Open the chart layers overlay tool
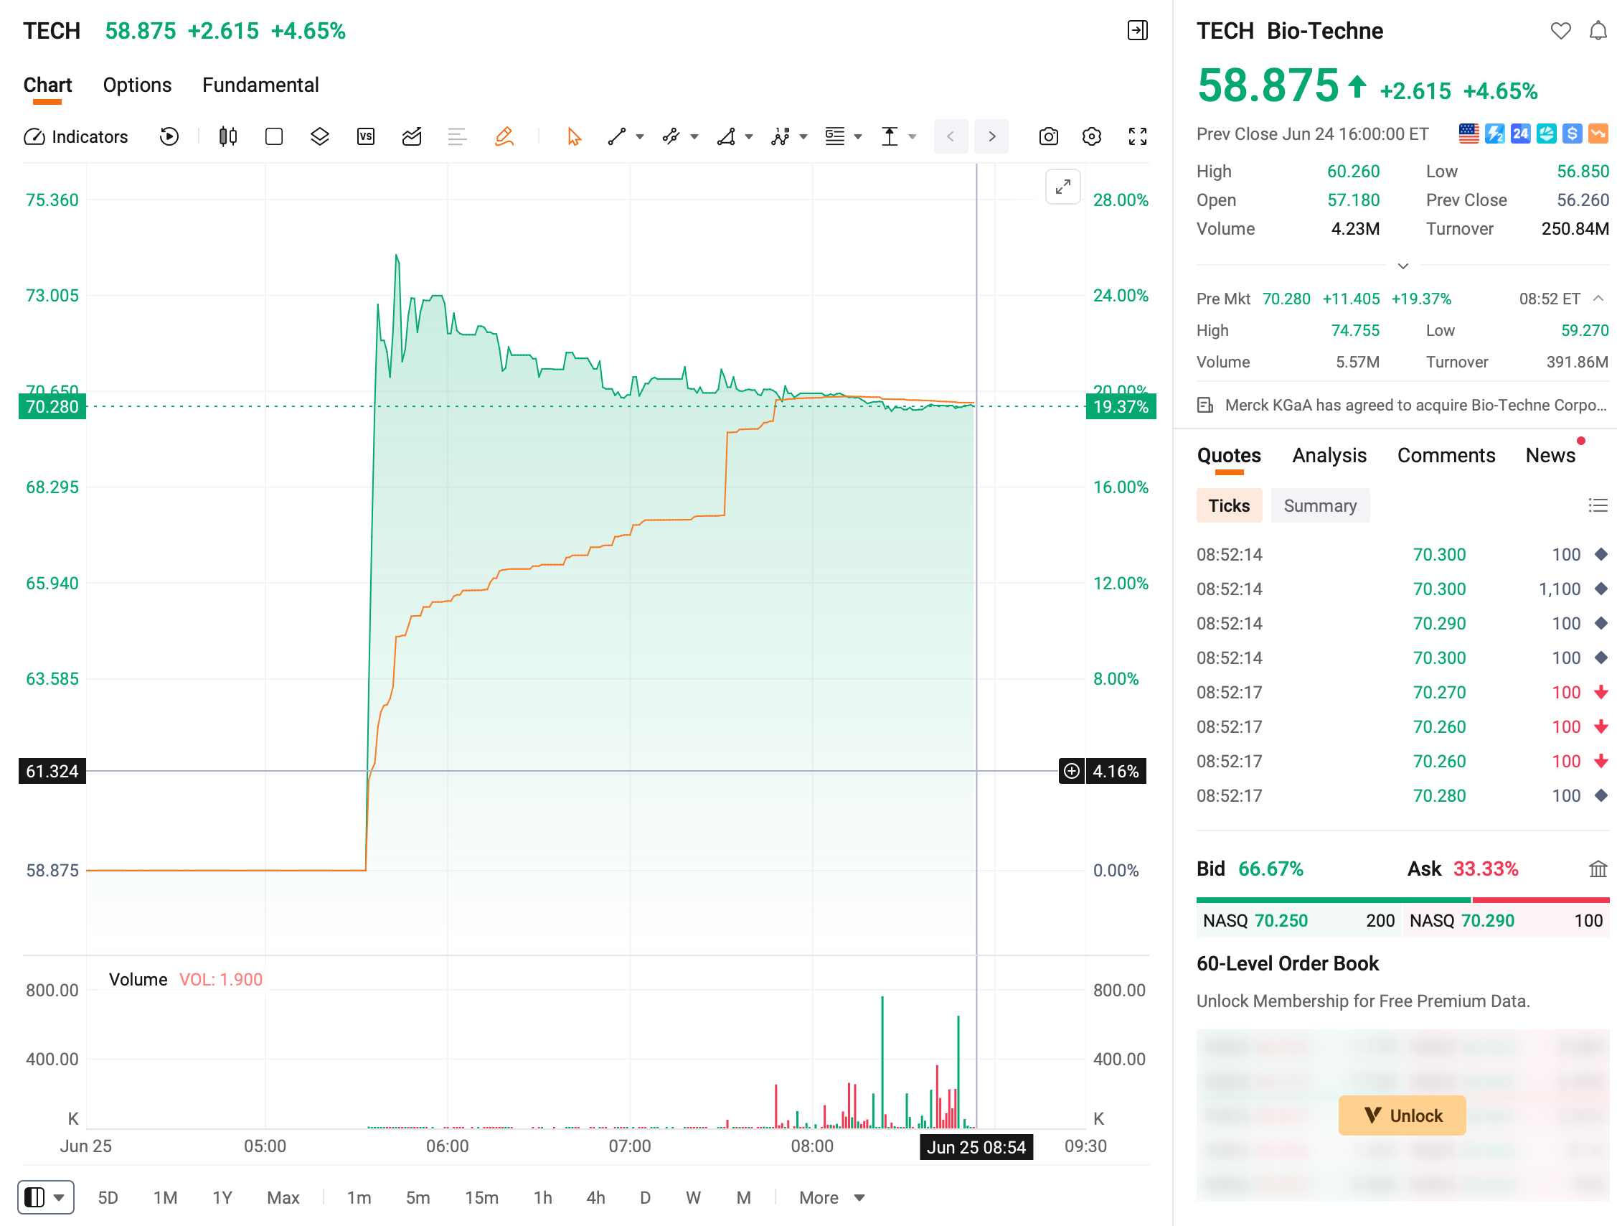 tap(319, 137)
